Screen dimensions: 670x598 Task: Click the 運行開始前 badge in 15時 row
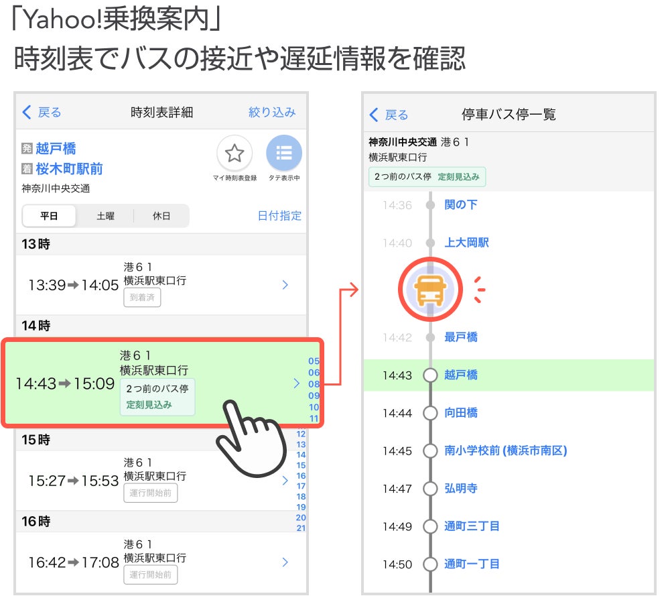150,493
